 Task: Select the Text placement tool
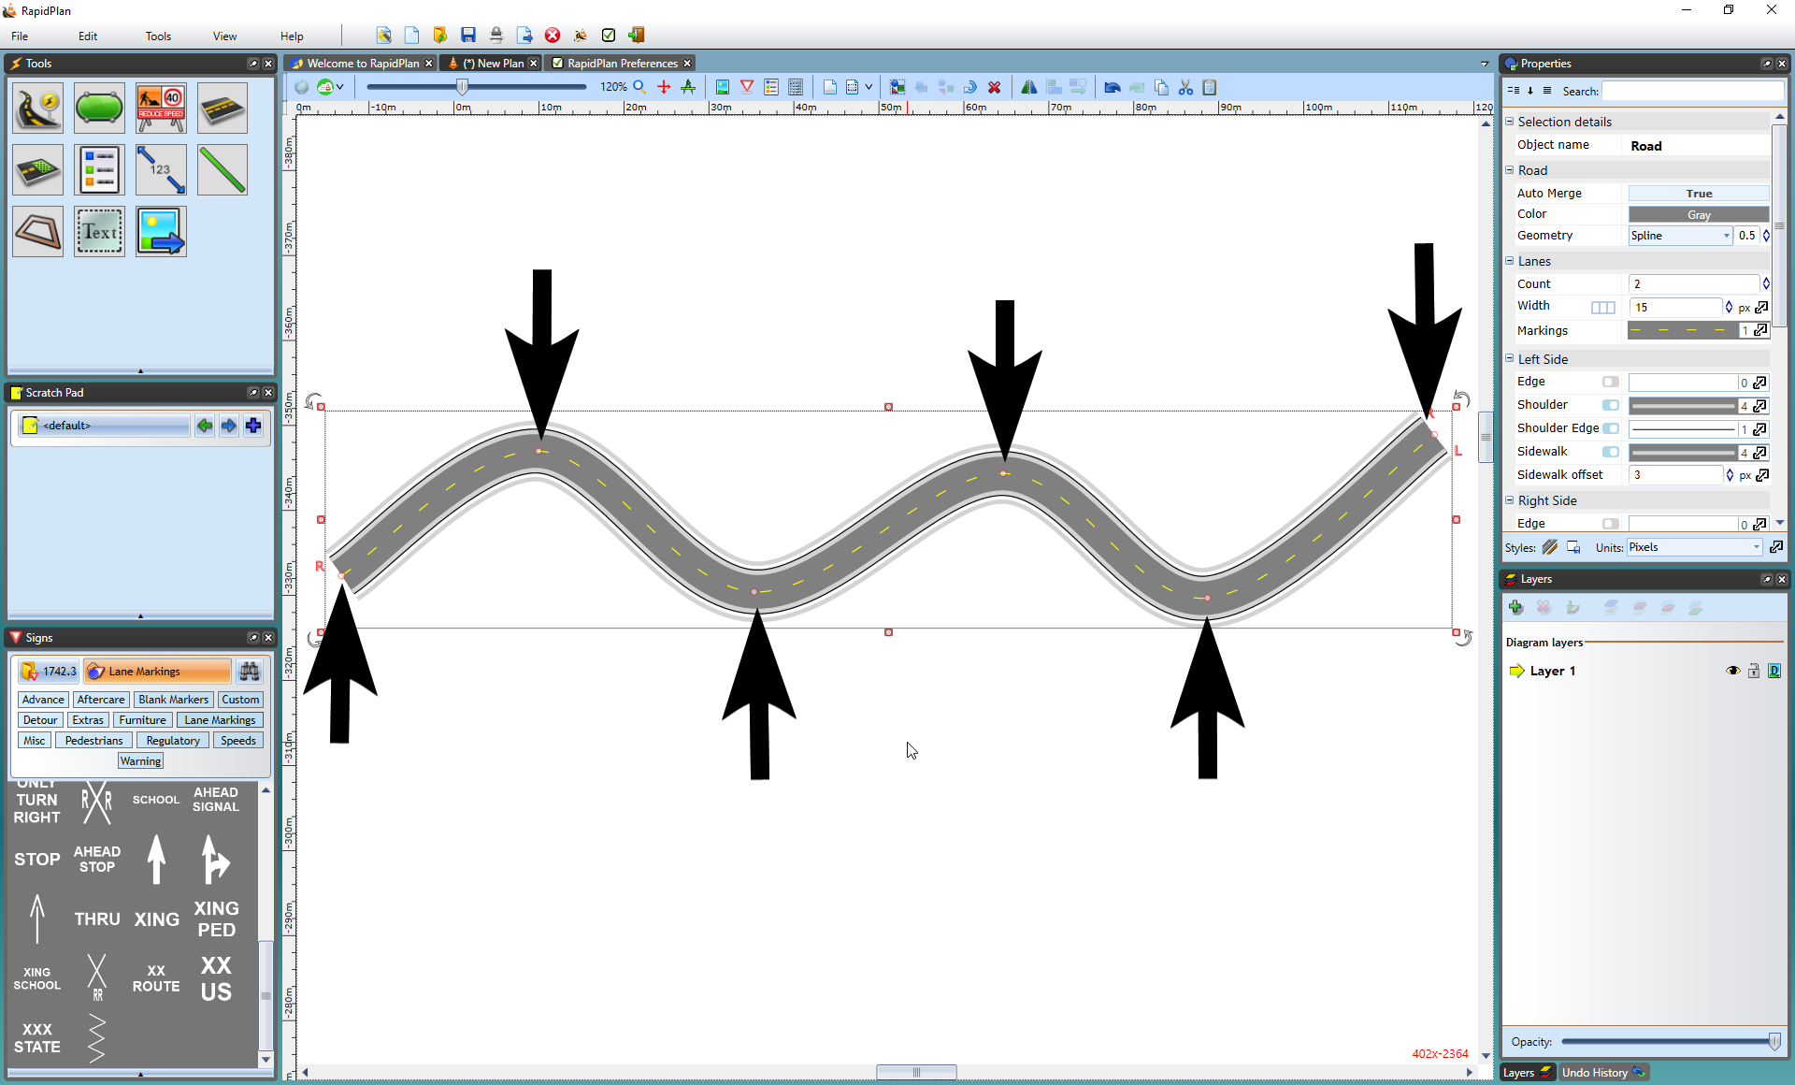[x=99, y=232]
